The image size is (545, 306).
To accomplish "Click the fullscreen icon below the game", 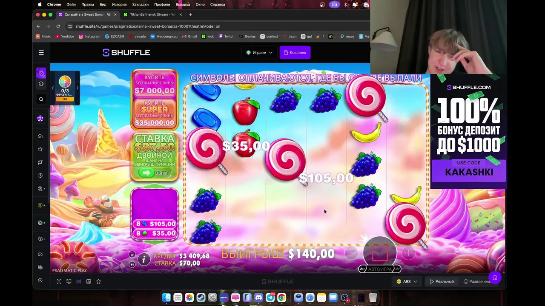I will (59, 281).
